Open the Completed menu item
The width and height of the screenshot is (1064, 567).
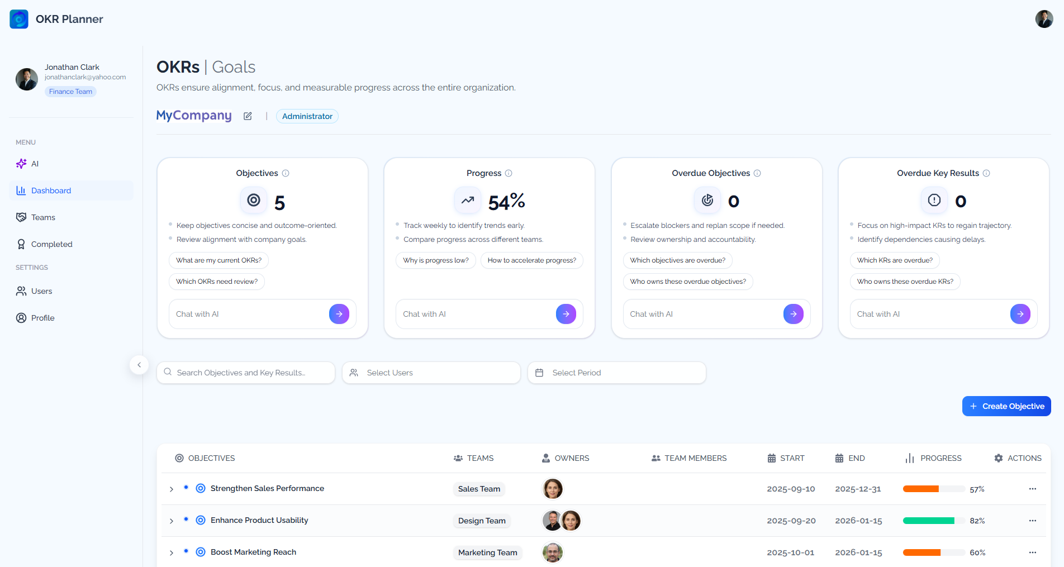tap(51, 244)
